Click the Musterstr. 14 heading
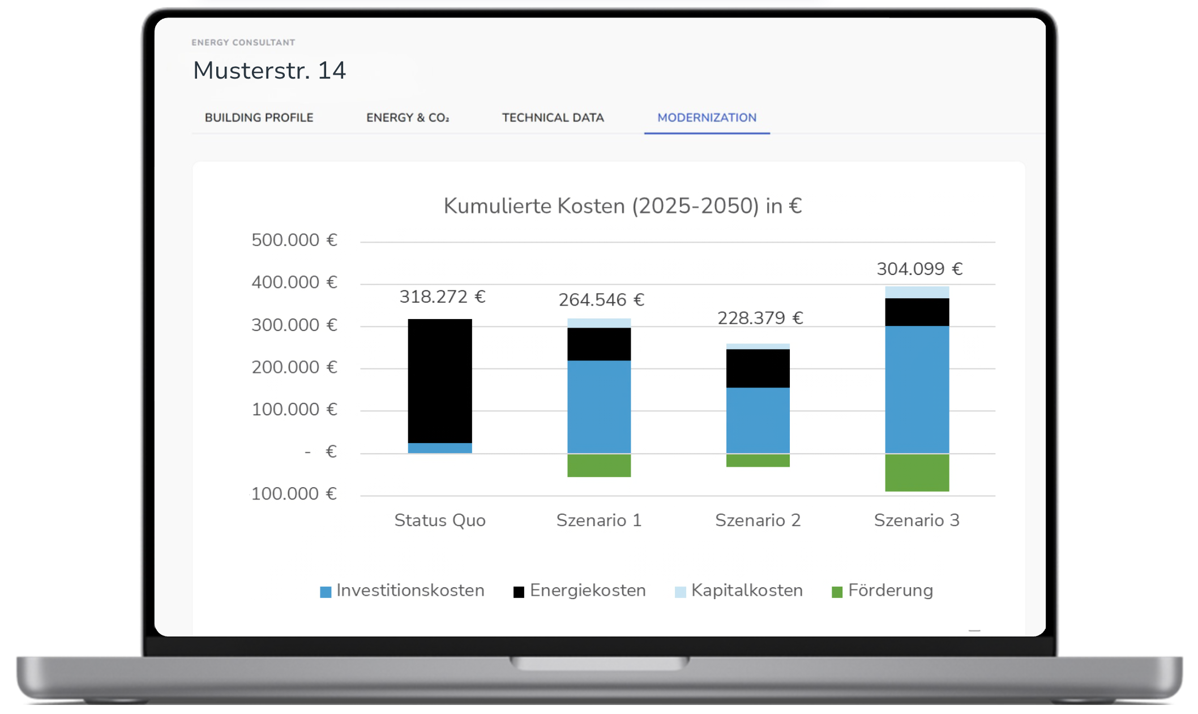This screenshot has height=714, width=1198. 269,71
